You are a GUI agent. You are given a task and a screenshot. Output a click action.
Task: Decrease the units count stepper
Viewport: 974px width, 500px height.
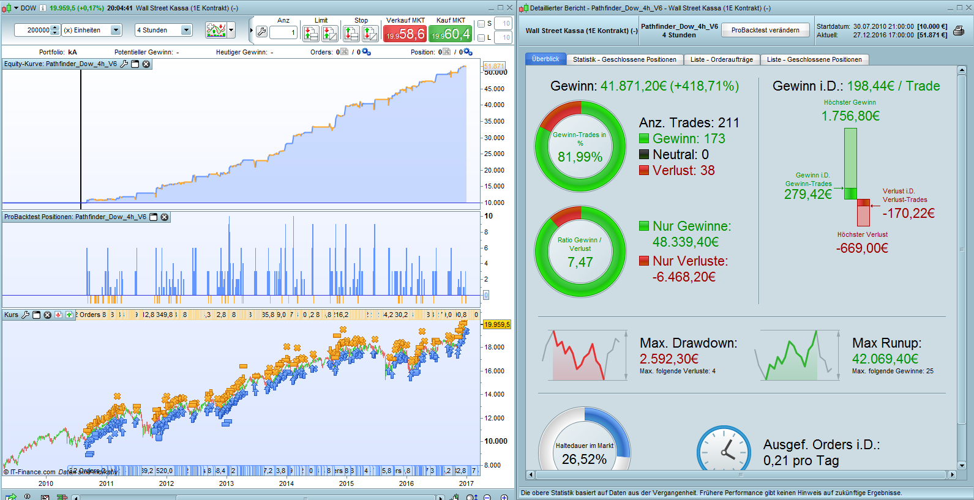coord(55,33)
